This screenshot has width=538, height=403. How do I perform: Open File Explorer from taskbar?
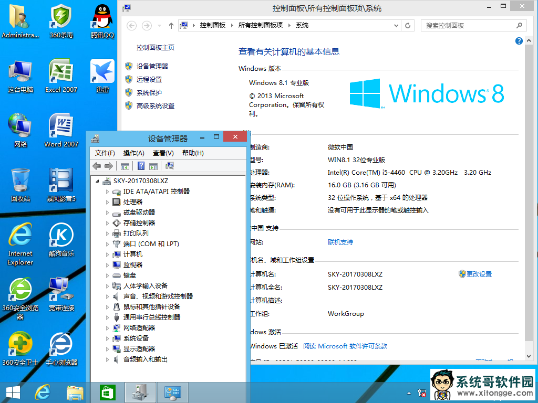pyautogui.click(x=75, y=393)
